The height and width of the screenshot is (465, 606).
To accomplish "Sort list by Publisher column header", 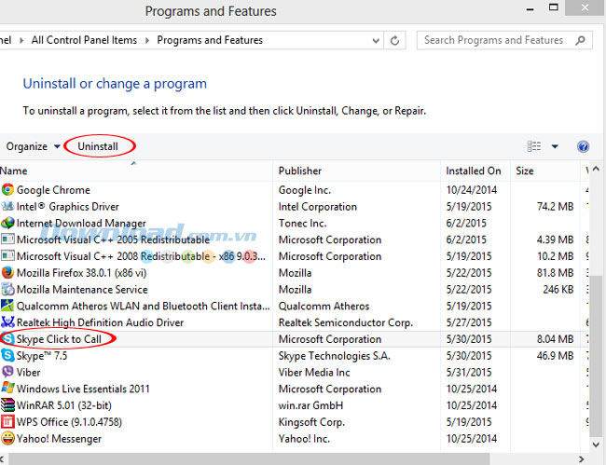I will pos(299,171).
